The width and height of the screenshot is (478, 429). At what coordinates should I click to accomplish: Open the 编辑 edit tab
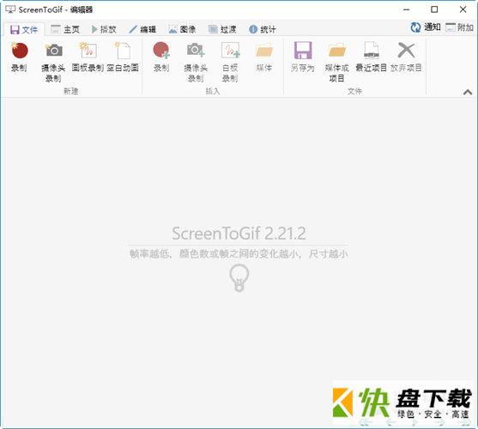coord(142,29)
